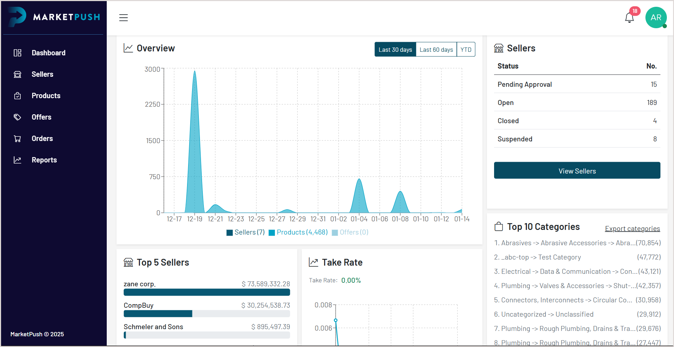
Task: Select the Products icon in the sidebar
Action: pos(17,95)
